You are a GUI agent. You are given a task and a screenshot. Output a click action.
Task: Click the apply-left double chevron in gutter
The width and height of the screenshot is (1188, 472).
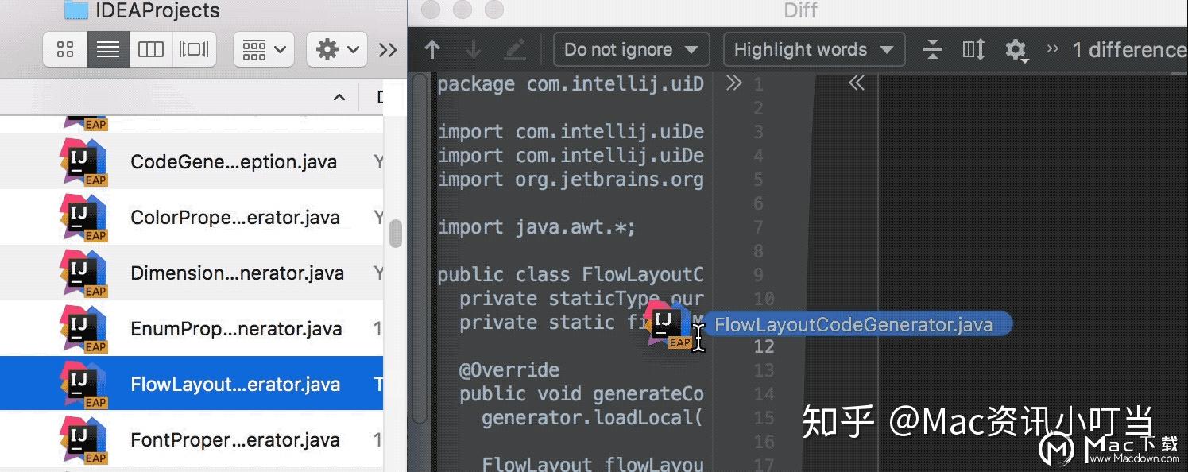(856, 83)
